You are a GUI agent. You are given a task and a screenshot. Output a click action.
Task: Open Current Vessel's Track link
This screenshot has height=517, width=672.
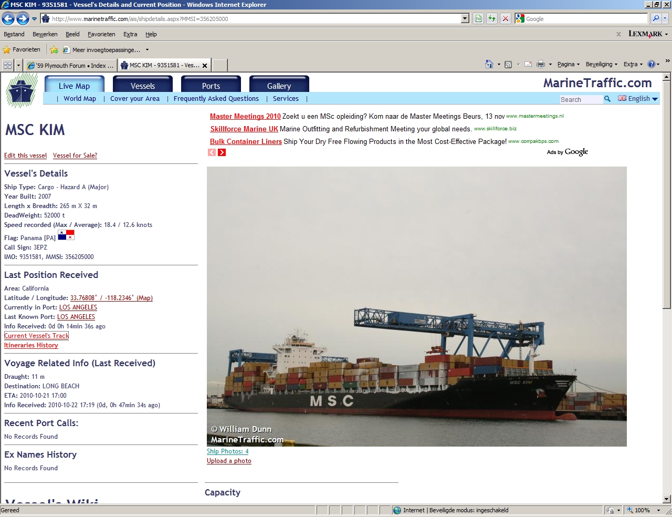(x=36, y=336)
